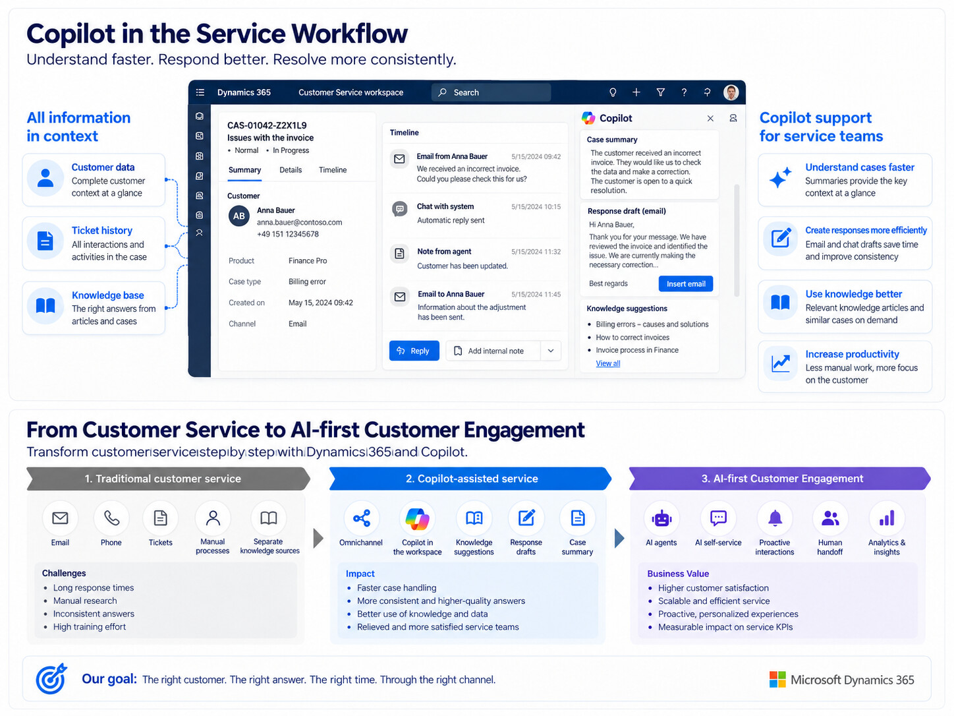Image resolution: width=954 pixels, height=716 pixels.
Task: Click the Omnichannel share icon
Action: click(x=362, y=518)
